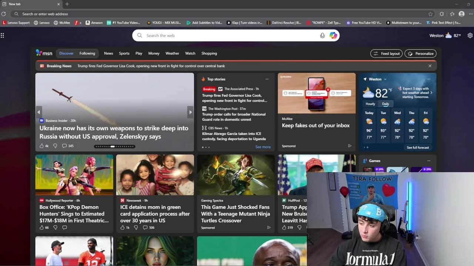The image size is (474, 266).
Task: Open Trump fires Fed Governor Top story
Action: point(234,98)
